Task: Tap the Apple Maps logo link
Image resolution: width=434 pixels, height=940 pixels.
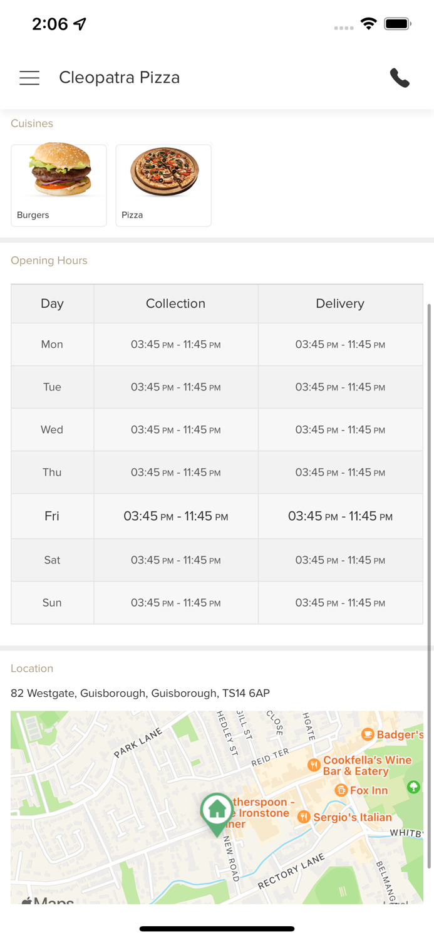Action: click(x=48, y=901)
